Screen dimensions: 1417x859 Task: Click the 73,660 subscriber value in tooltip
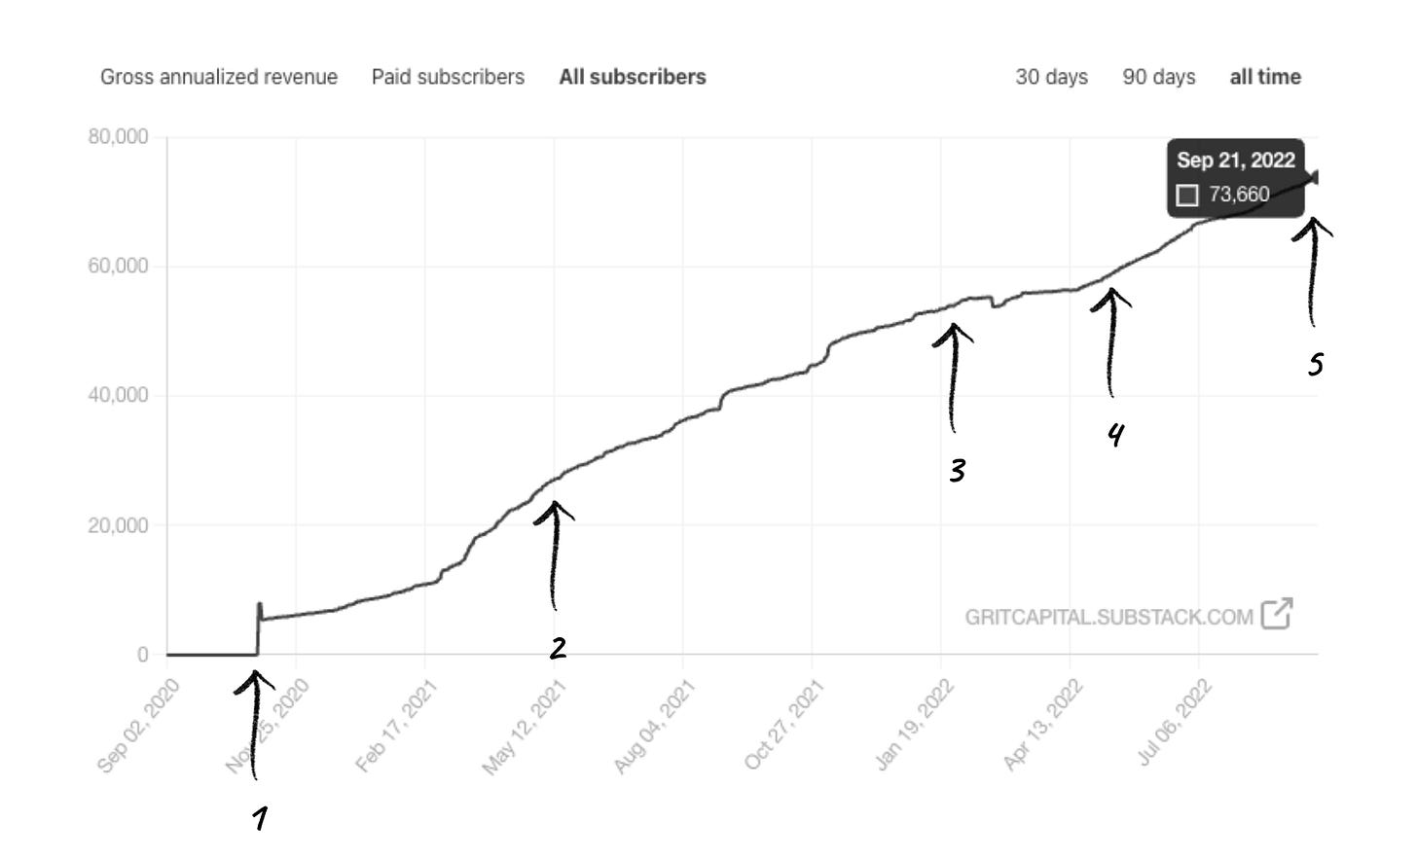pos(1239,196)
